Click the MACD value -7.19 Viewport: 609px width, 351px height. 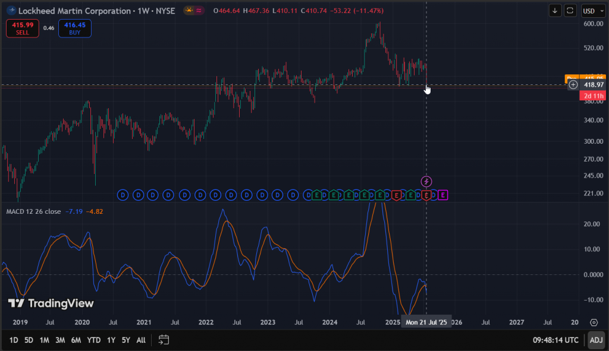pyautogui.click(x=74, y=211)
